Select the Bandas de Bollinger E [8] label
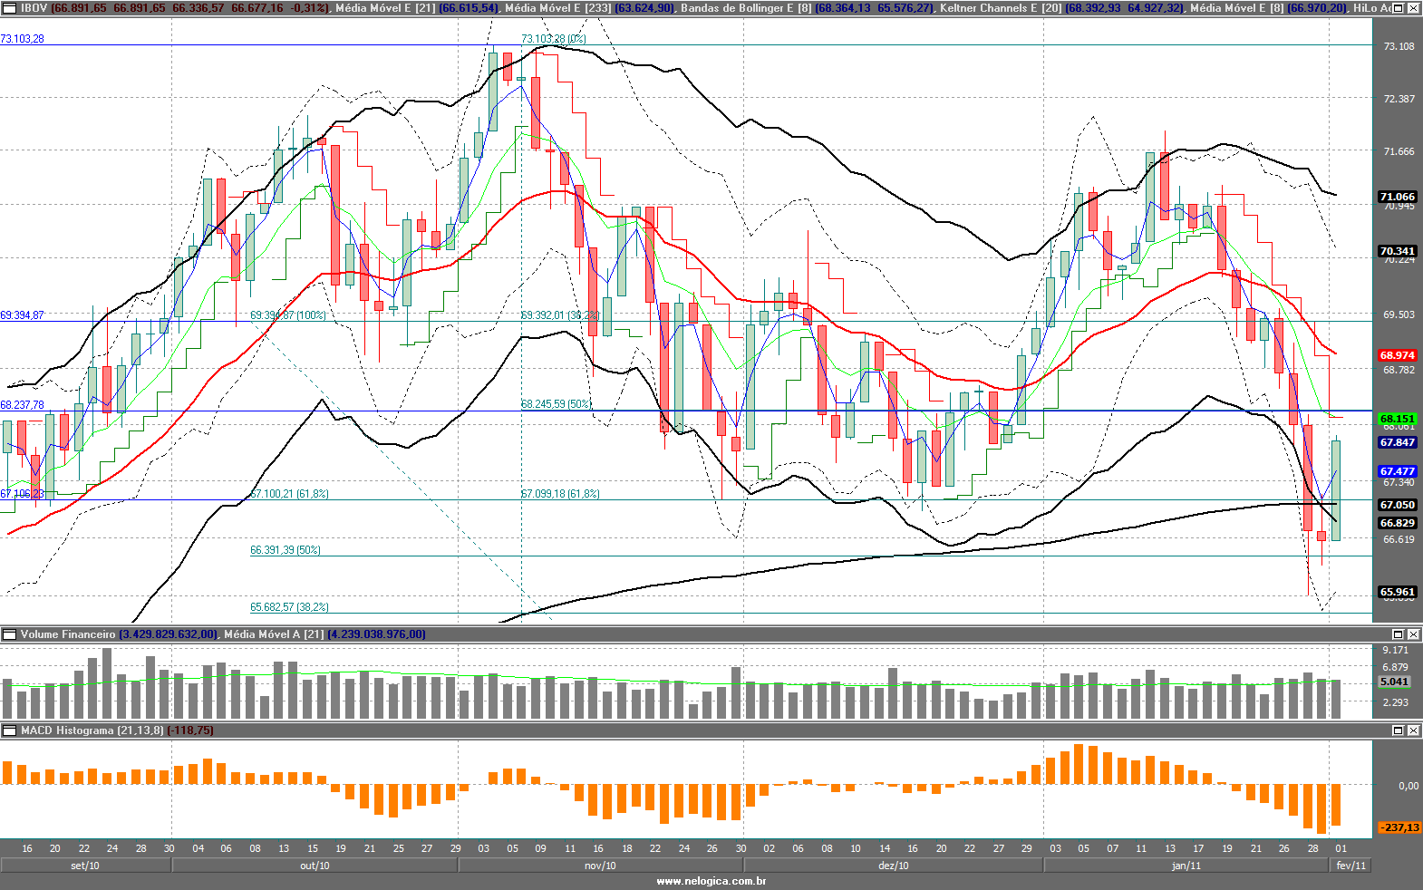 tap(747, 7)
